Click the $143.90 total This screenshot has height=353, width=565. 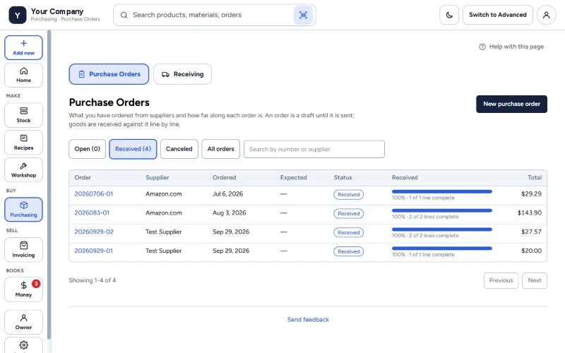click(x=529, y=213)
